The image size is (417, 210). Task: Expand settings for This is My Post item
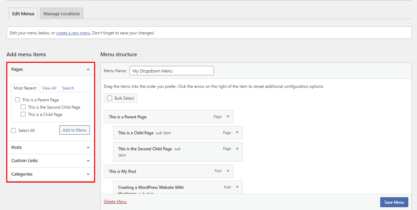click(x=228, y=171)
